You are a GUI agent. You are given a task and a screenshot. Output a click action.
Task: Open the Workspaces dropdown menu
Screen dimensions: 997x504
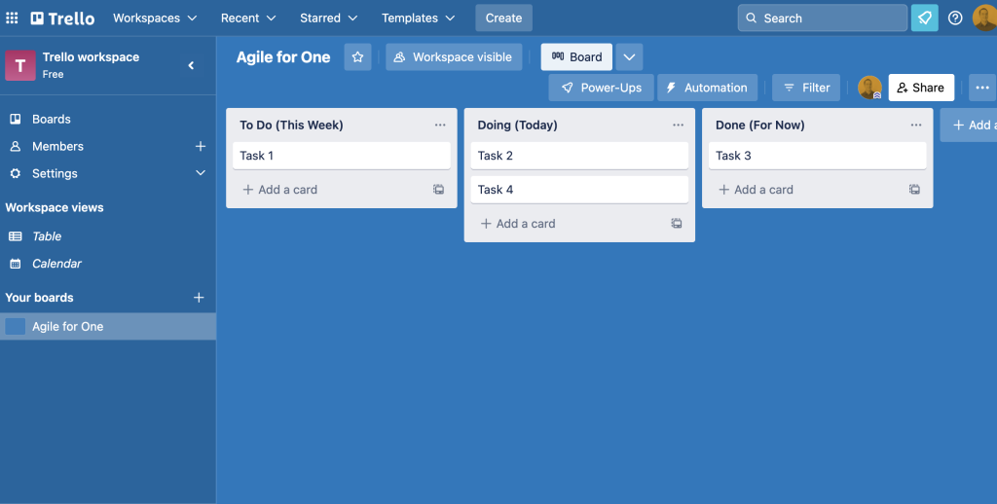[155, 18]
